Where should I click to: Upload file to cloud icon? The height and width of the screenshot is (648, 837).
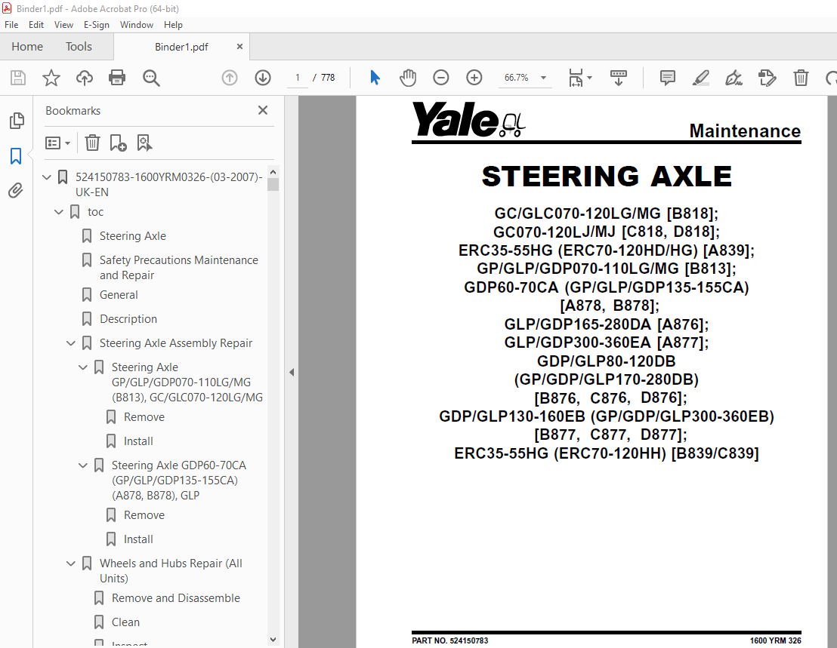click(85, 78)
